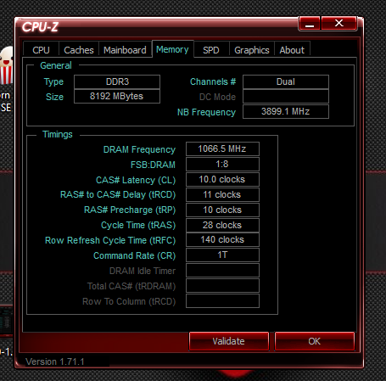Click the 1:8 FSB:DRAM ratio value
Viewport: 386px width, 381px height.
coord(222,164)
